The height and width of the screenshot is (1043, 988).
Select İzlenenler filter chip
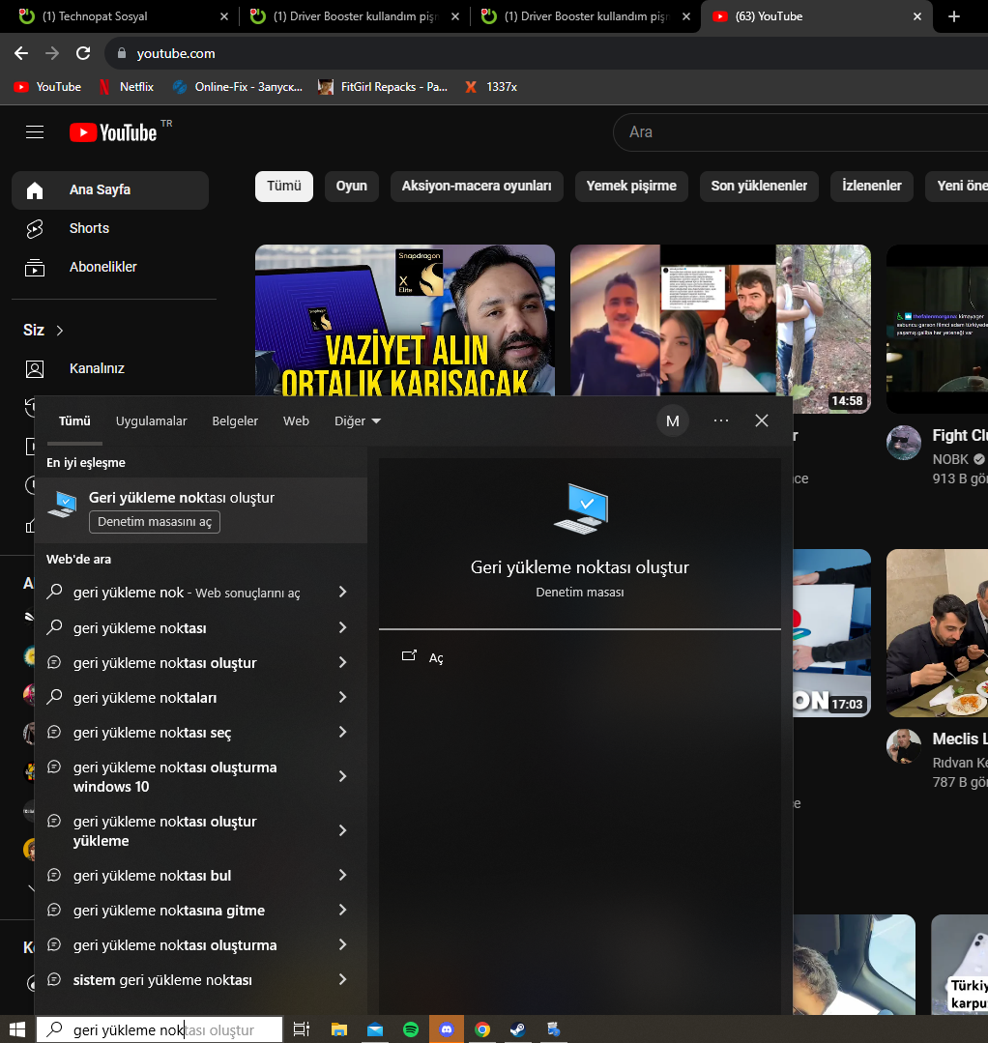[x=872, y=187]
